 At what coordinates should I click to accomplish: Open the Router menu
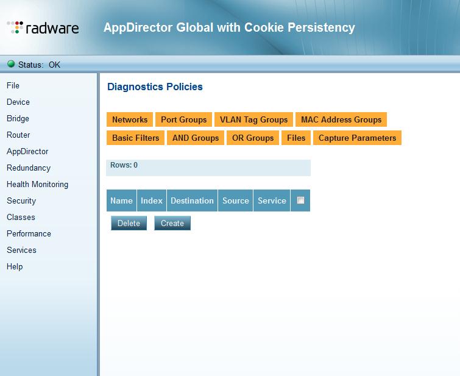18,135
